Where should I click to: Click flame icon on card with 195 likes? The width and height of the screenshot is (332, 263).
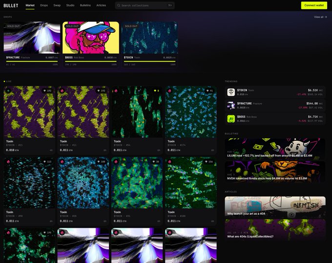(8, 233)
